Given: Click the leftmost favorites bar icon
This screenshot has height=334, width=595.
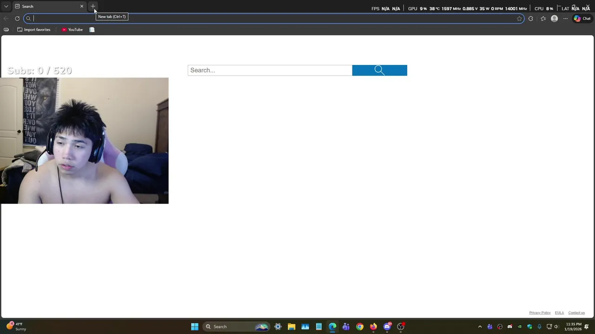Looking at the screenshot, I should point(6,30).
